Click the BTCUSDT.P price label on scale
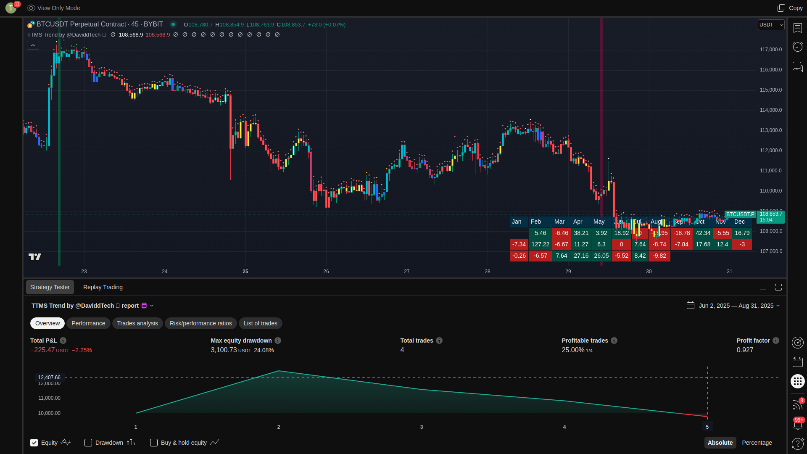The image size is (807, 454). [x=740, y=214]
